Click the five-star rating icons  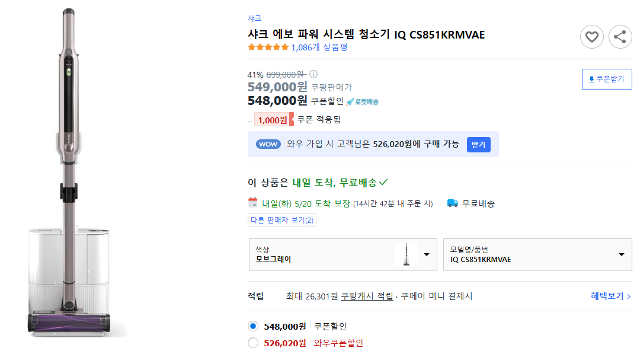(x=267, y=46)
